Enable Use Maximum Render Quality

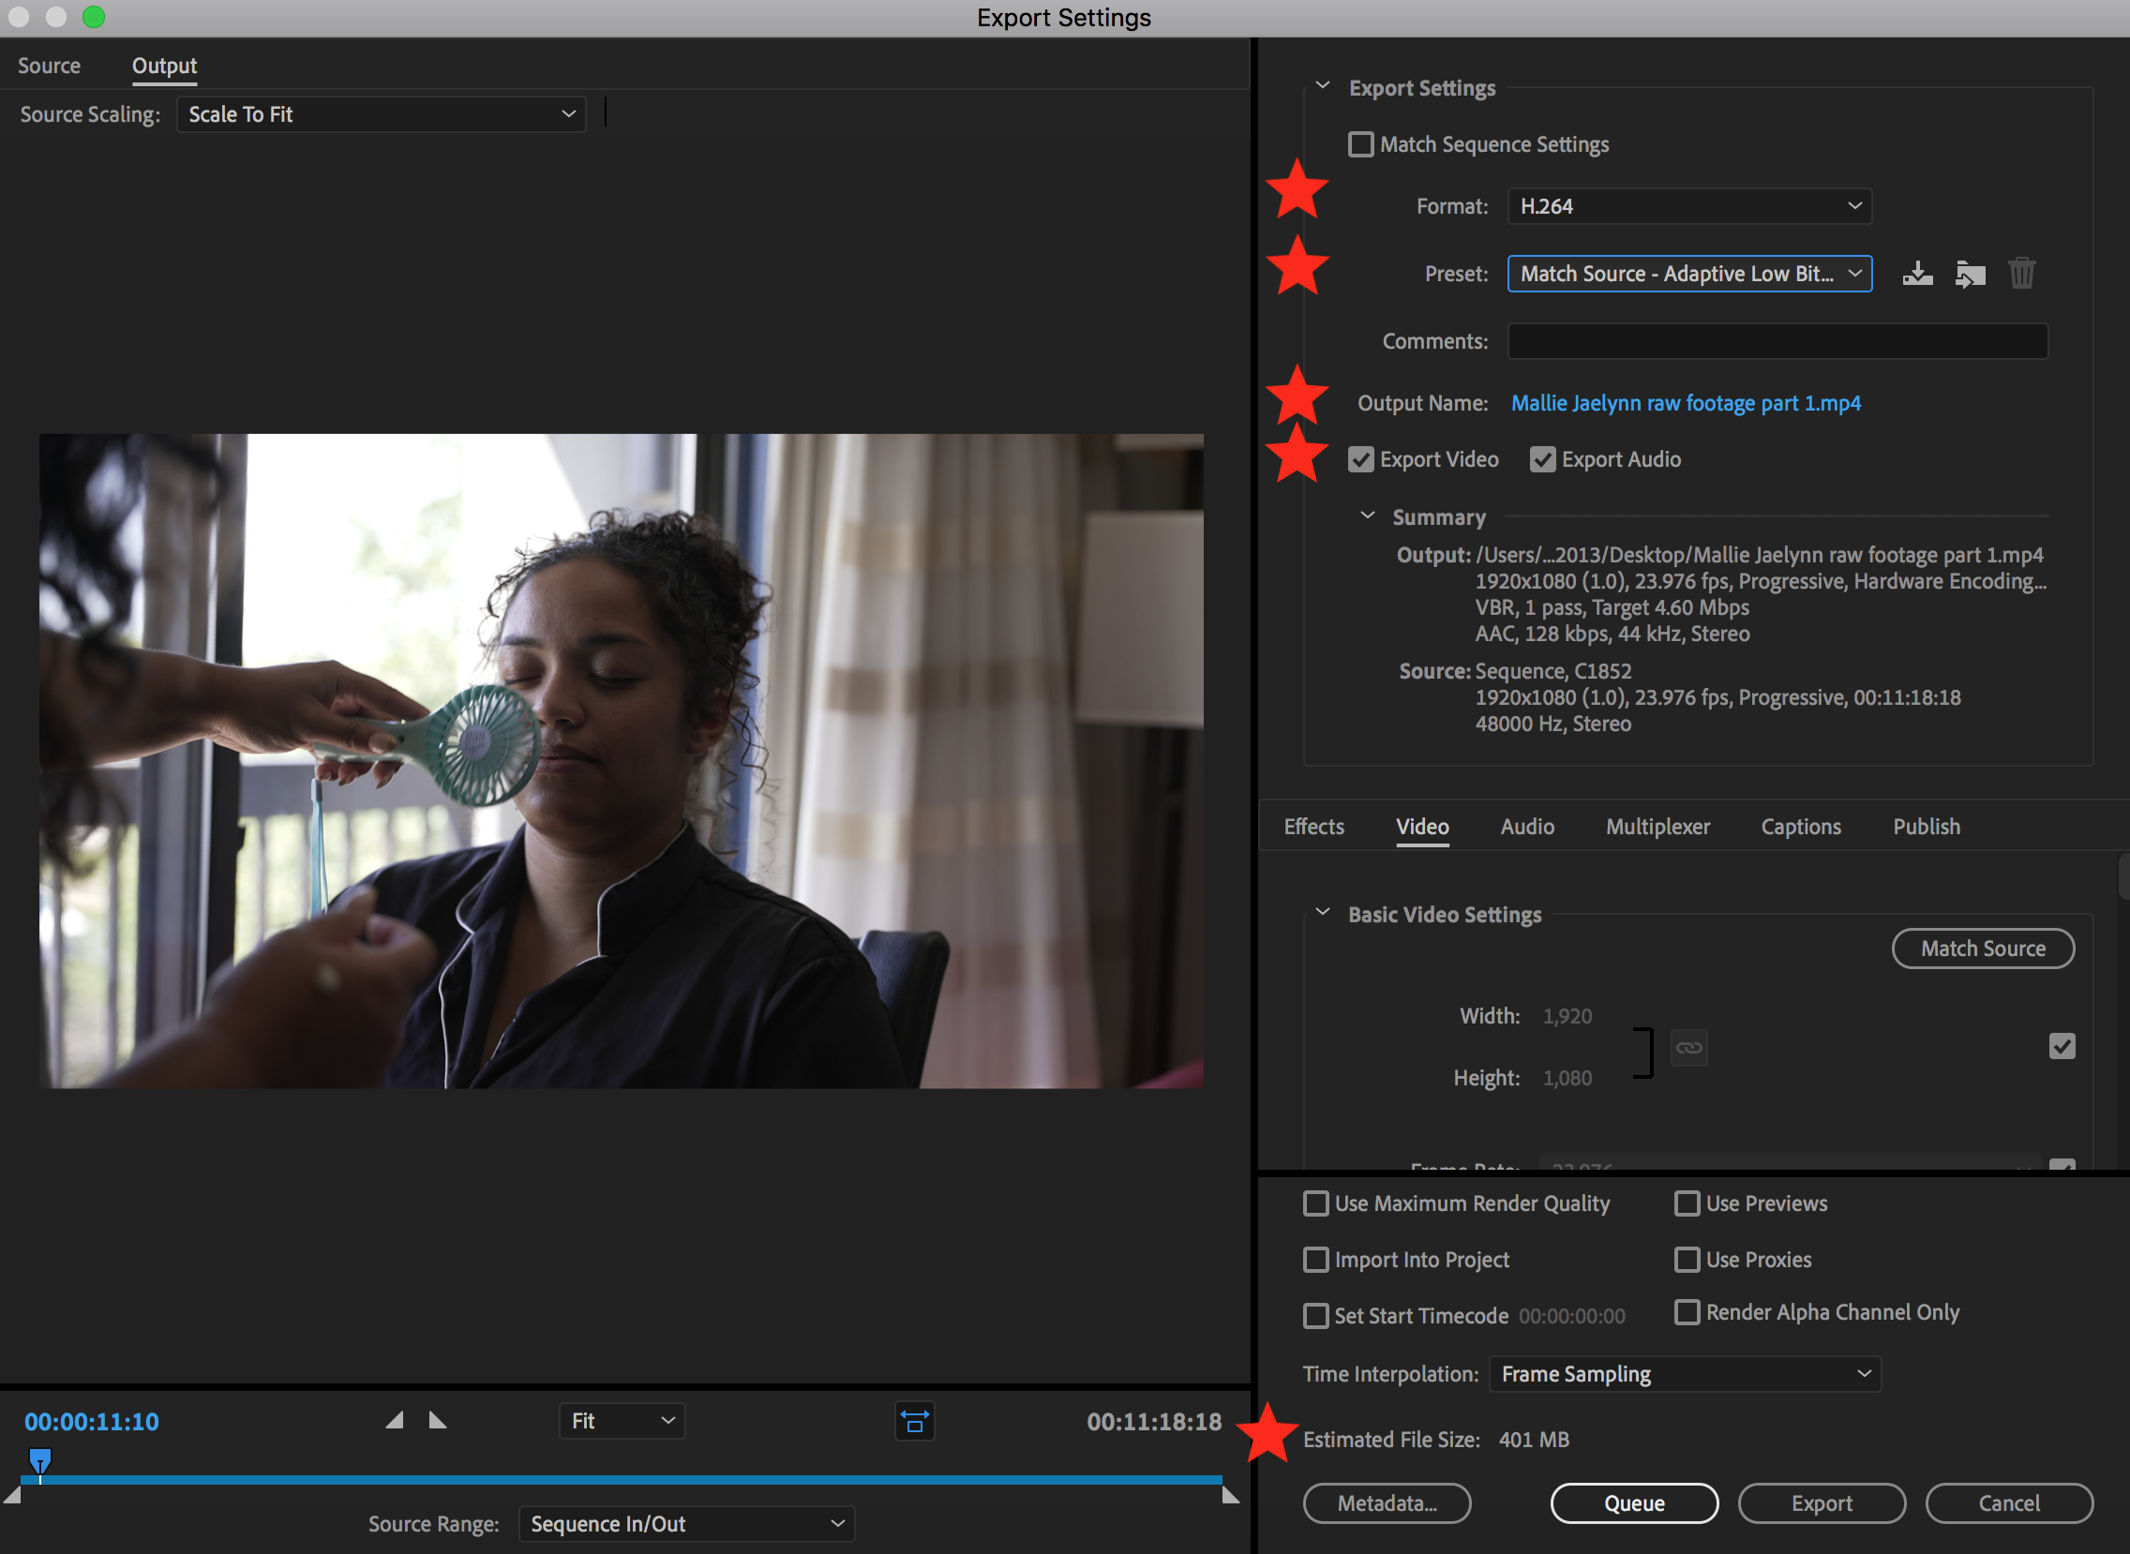point(1315,1203)
